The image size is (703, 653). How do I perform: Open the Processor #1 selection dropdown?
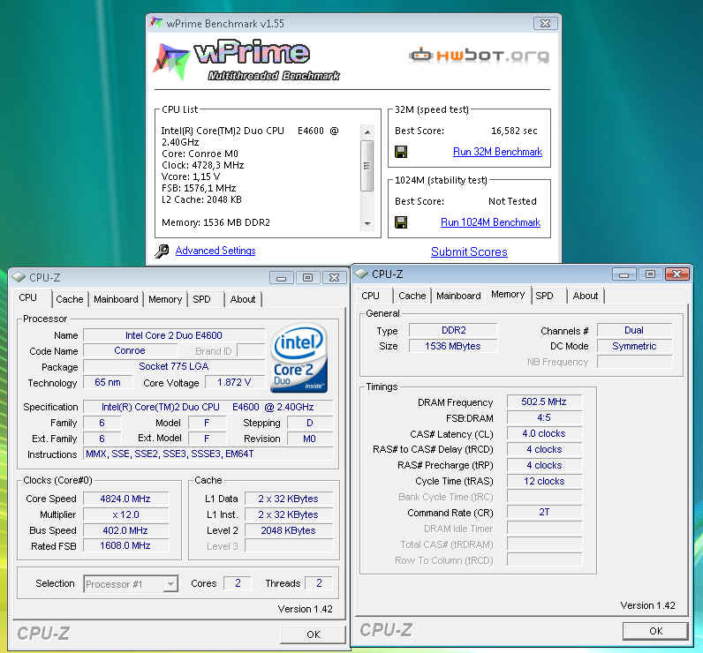click(131, 584)
